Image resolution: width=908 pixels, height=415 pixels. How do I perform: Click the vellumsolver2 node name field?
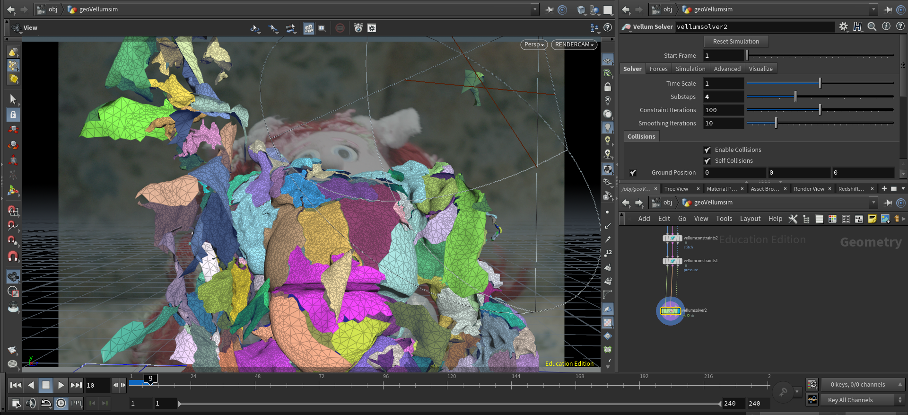[755, 27]
